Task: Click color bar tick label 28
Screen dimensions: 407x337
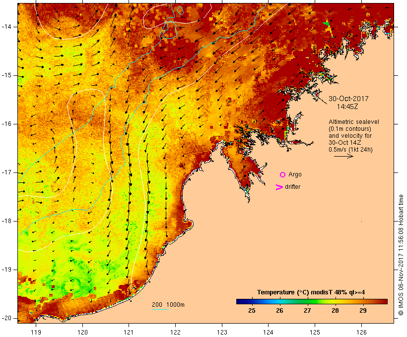Action: click(x=335, y=311)
